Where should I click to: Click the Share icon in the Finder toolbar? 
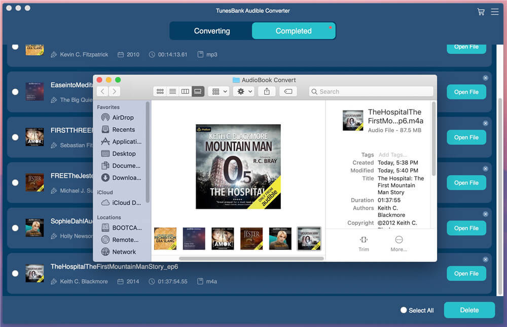point(267,91)
